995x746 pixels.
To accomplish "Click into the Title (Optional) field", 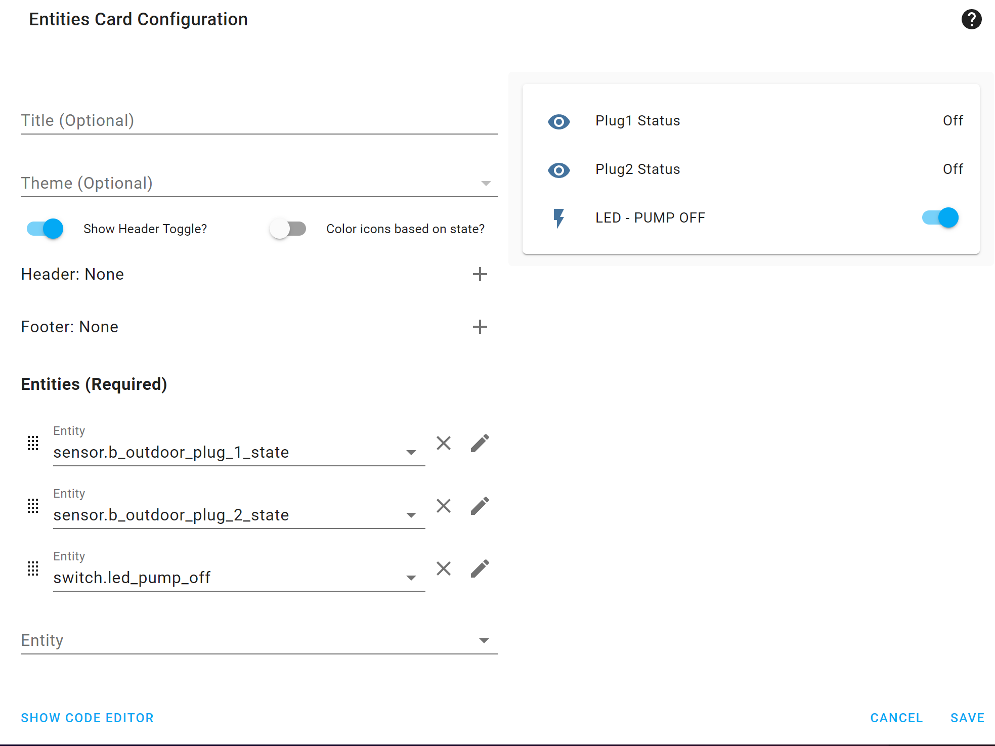I will pyautogui.click(x=259, y=120).
